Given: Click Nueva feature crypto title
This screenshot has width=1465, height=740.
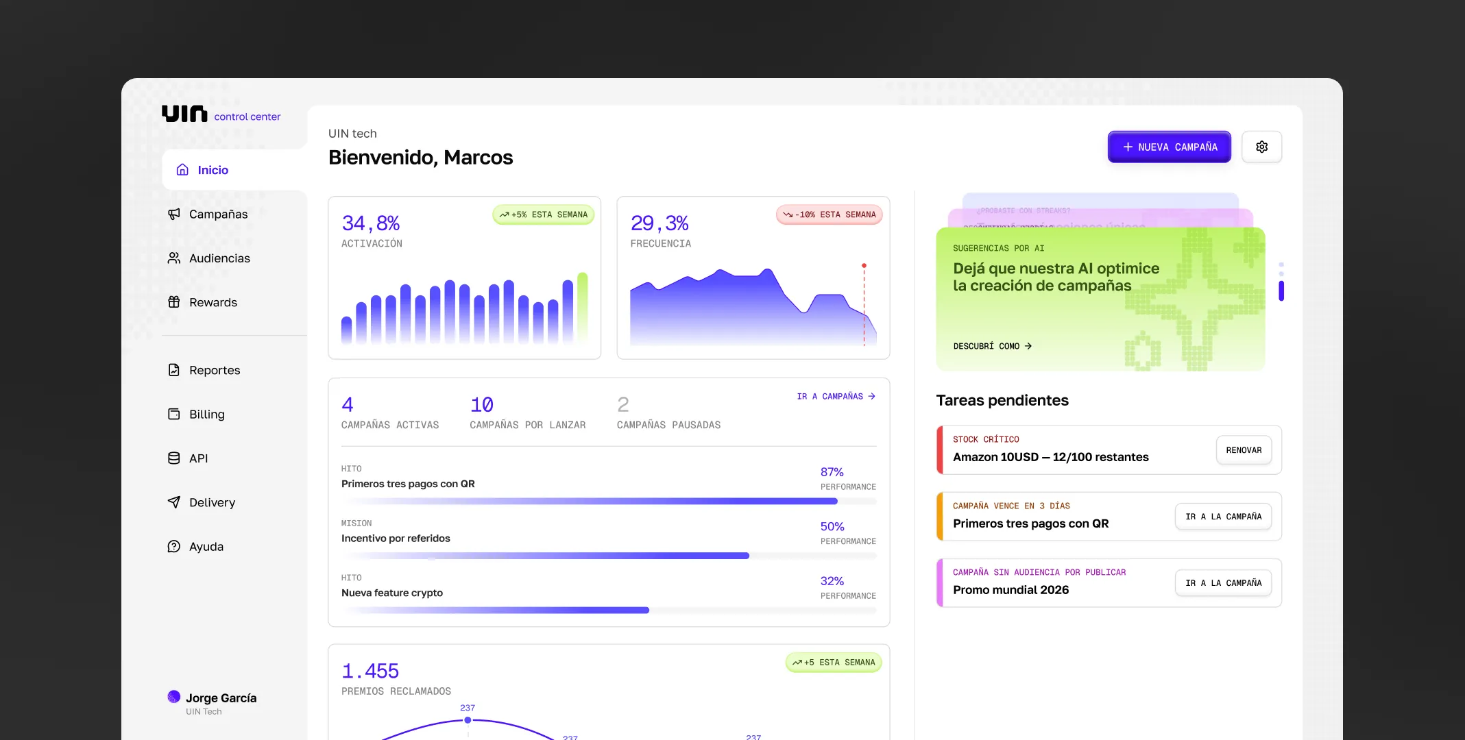Looking at the screenshot, I should point(392,593).
